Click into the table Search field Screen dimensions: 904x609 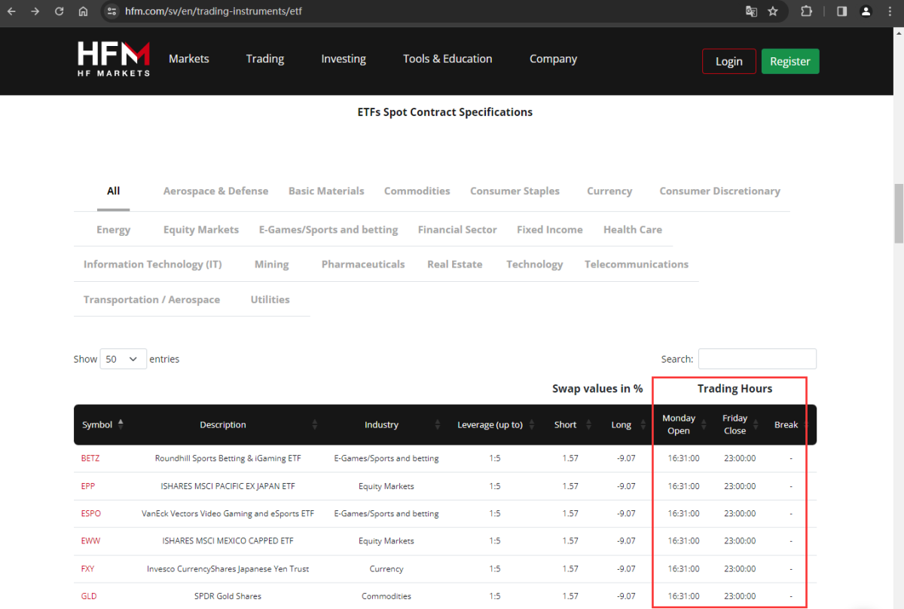757,359
